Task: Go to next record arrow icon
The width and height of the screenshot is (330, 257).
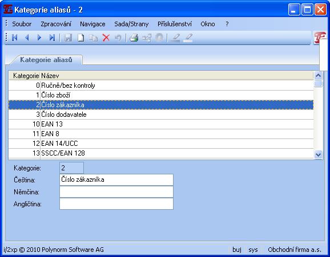Action: click(x=39, y=38)
